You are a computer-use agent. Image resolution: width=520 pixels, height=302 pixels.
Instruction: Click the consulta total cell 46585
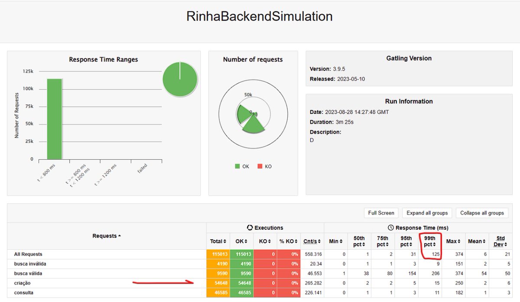pos(218,292)
